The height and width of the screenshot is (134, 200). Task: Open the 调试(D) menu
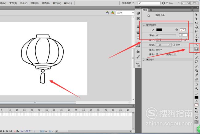point(46,3)
